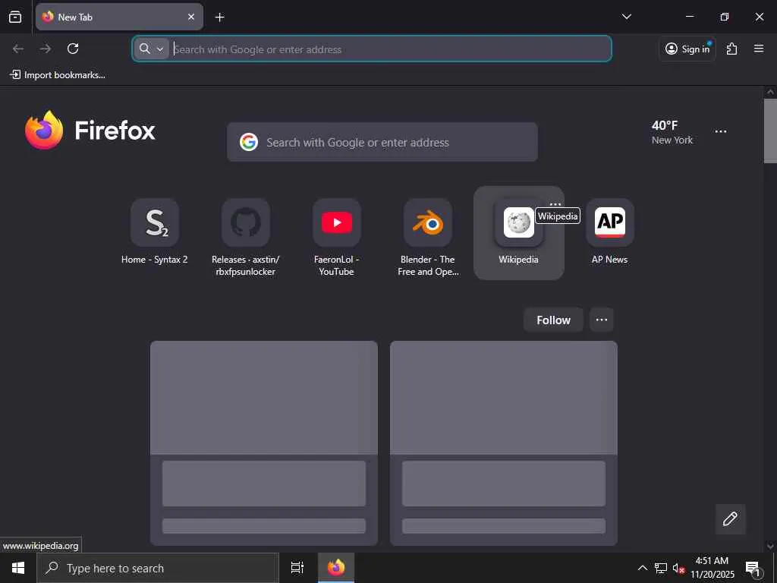Image resolution: width=777 pixels, height=583 pixels.
Task: Open the 40°F New York weather widget
Action: [672, 132]
